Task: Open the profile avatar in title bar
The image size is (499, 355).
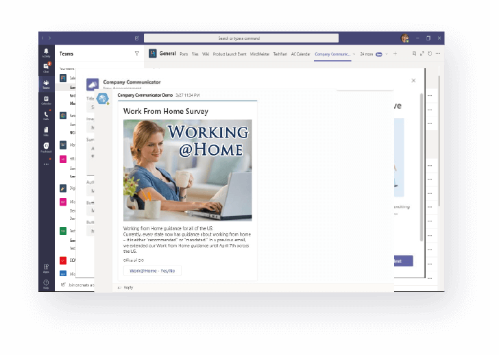Action: point(405,38)
